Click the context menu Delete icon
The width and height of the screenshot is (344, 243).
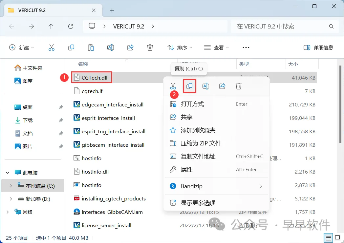click(239, 86)
